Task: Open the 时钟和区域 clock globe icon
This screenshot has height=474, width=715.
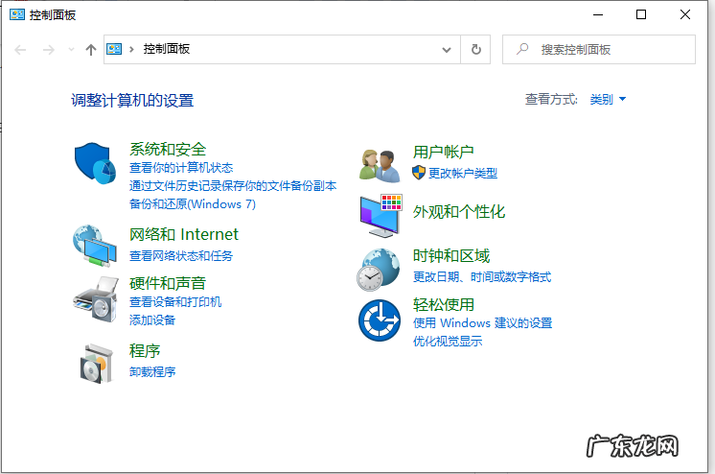Action: [379, 270]
